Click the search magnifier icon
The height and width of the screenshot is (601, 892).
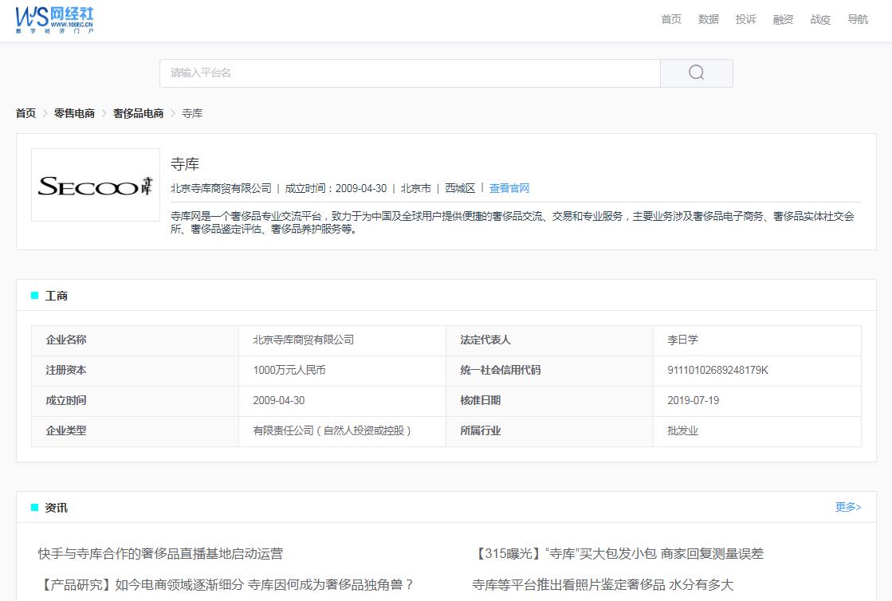[x=695, y=73]
